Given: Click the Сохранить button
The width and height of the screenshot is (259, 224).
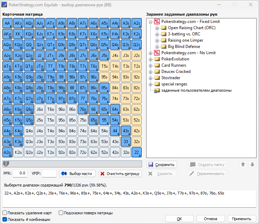Looking at the screenshot, I should tap(162, 165).
